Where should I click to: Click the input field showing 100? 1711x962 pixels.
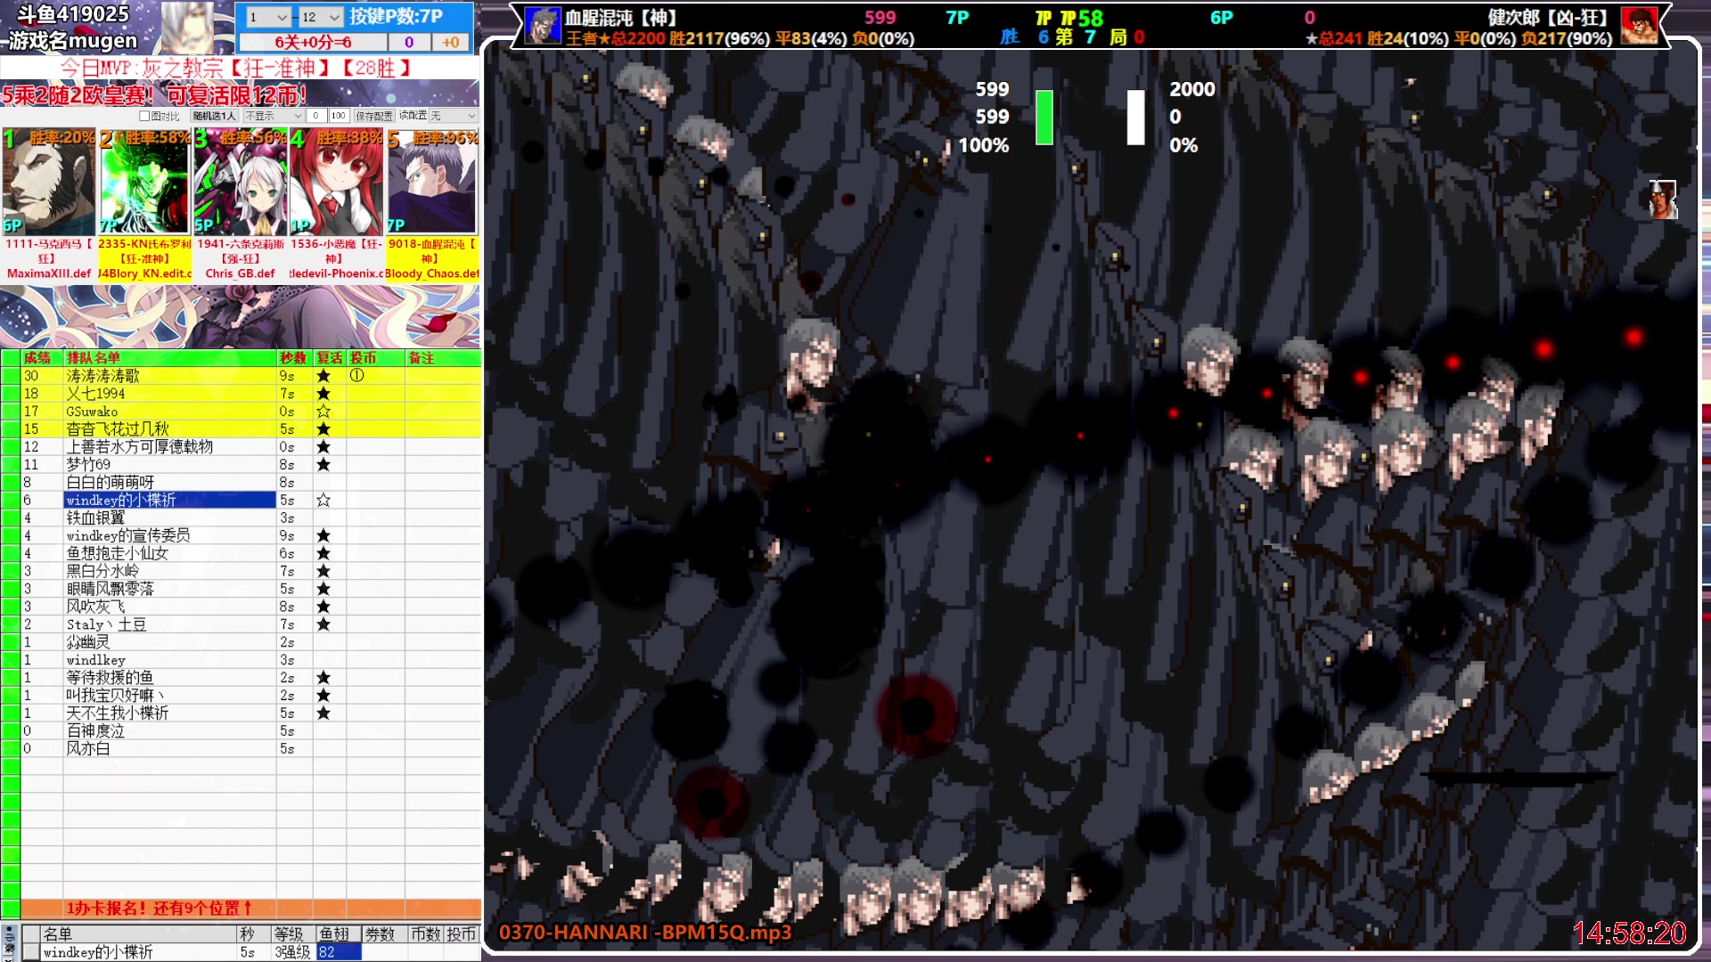click(338, 116)
